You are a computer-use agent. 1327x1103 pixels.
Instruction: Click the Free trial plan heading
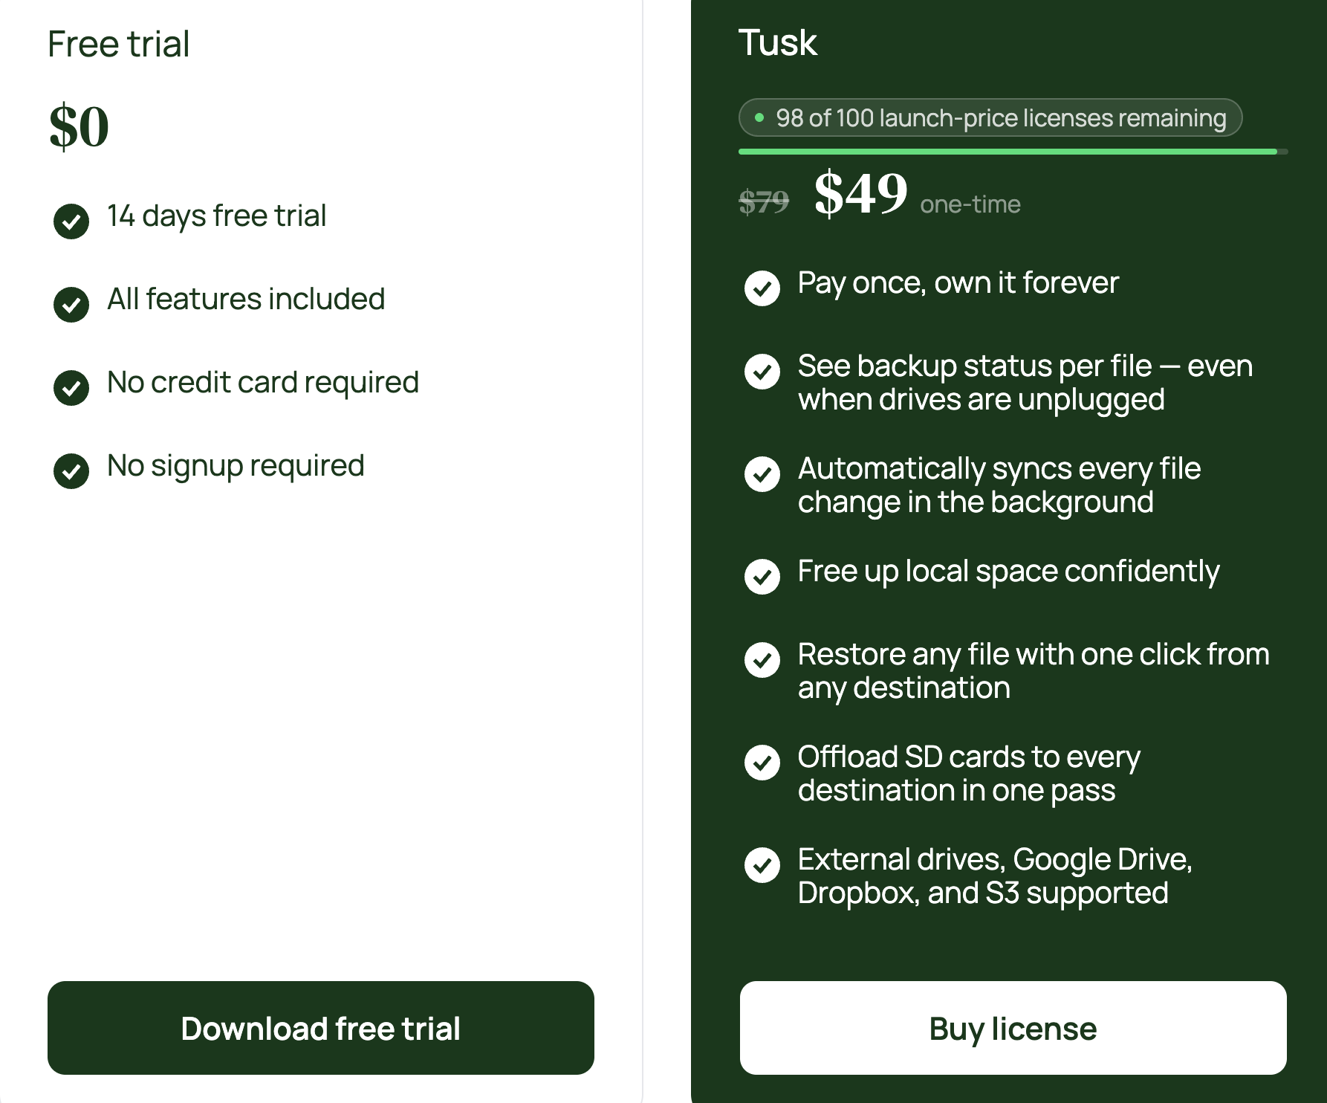tap(119, 44)
